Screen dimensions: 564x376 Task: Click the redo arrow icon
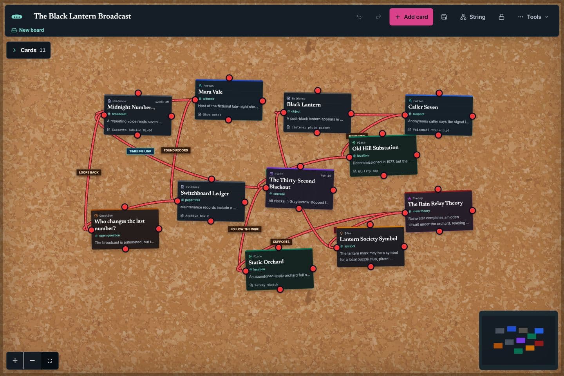[x=378, y=17]
